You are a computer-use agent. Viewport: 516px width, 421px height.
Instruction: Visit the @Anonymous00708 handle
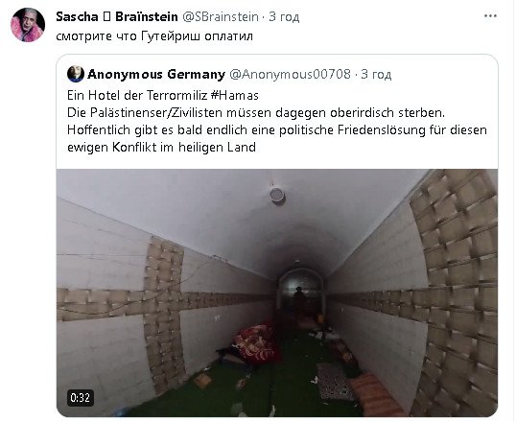pos(290,75)
